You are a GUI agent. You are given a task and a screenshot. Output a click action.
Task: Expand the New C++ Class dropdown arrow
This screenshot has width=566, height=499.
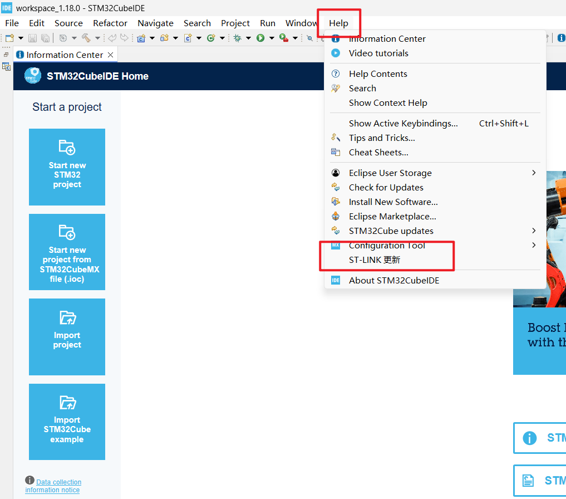[x=223, y=38]
